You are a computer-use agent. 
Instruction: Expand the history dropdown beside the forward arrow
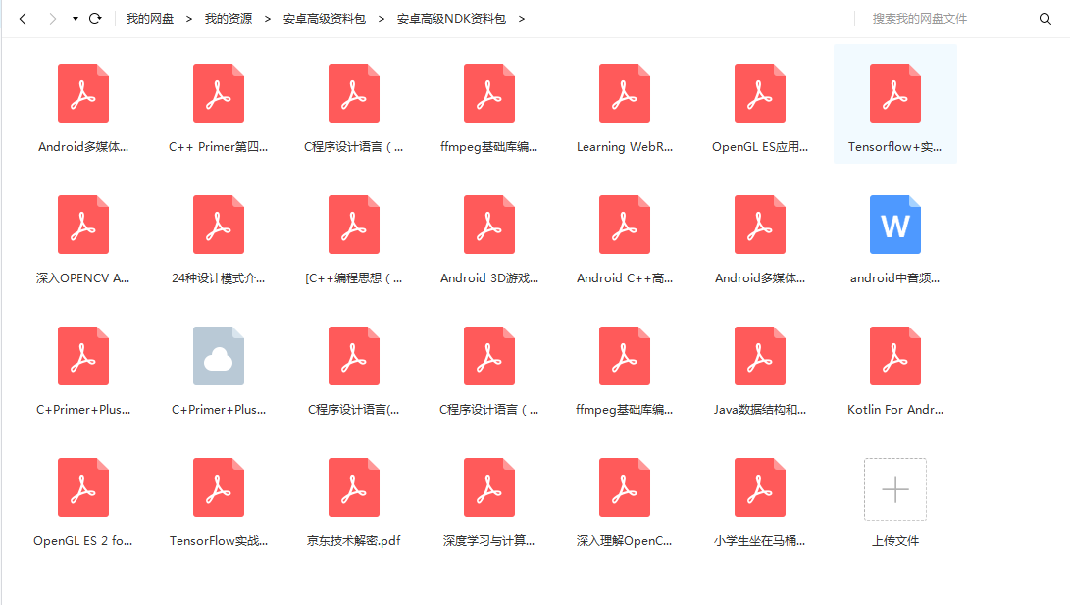[73, 18]
